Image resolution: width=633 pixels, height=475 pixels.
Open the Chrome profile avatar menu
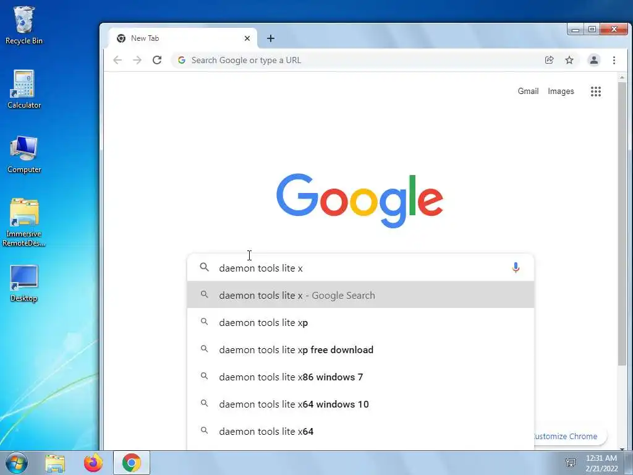click(594, 60)
